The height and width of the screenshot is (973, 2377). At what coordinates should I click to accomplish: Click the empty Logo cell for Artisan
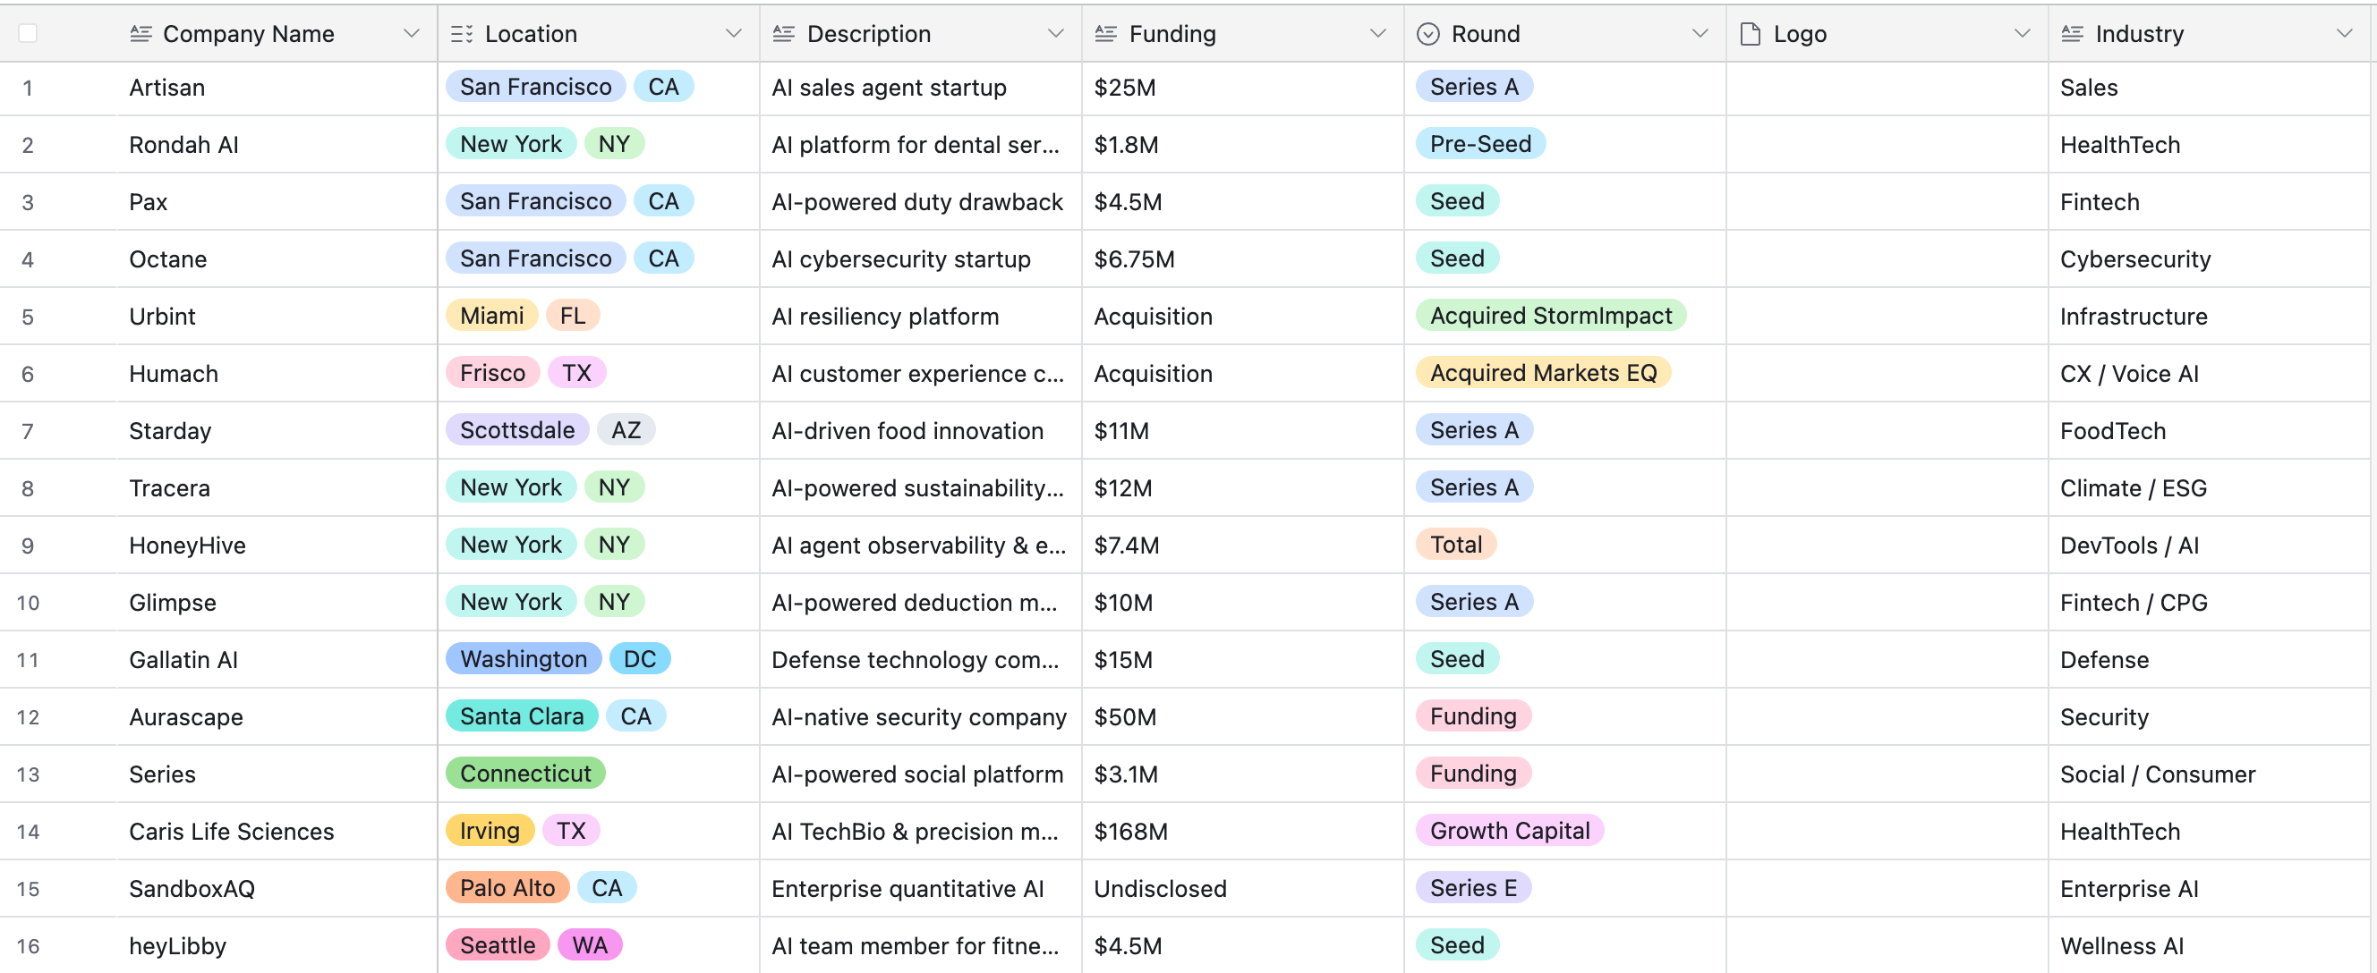pyautogui.click(x=1887, y=88)
